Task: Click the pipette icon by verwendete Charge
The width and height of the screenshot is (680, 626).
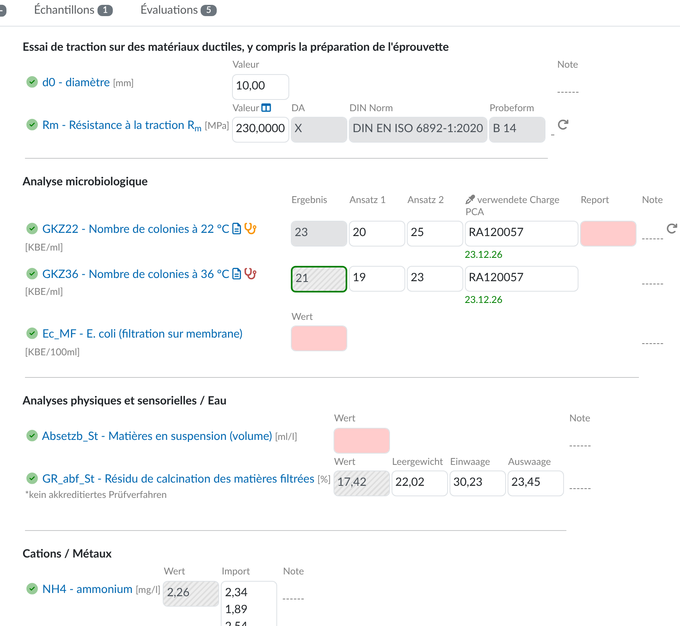Action: click(x=470, y=200)
